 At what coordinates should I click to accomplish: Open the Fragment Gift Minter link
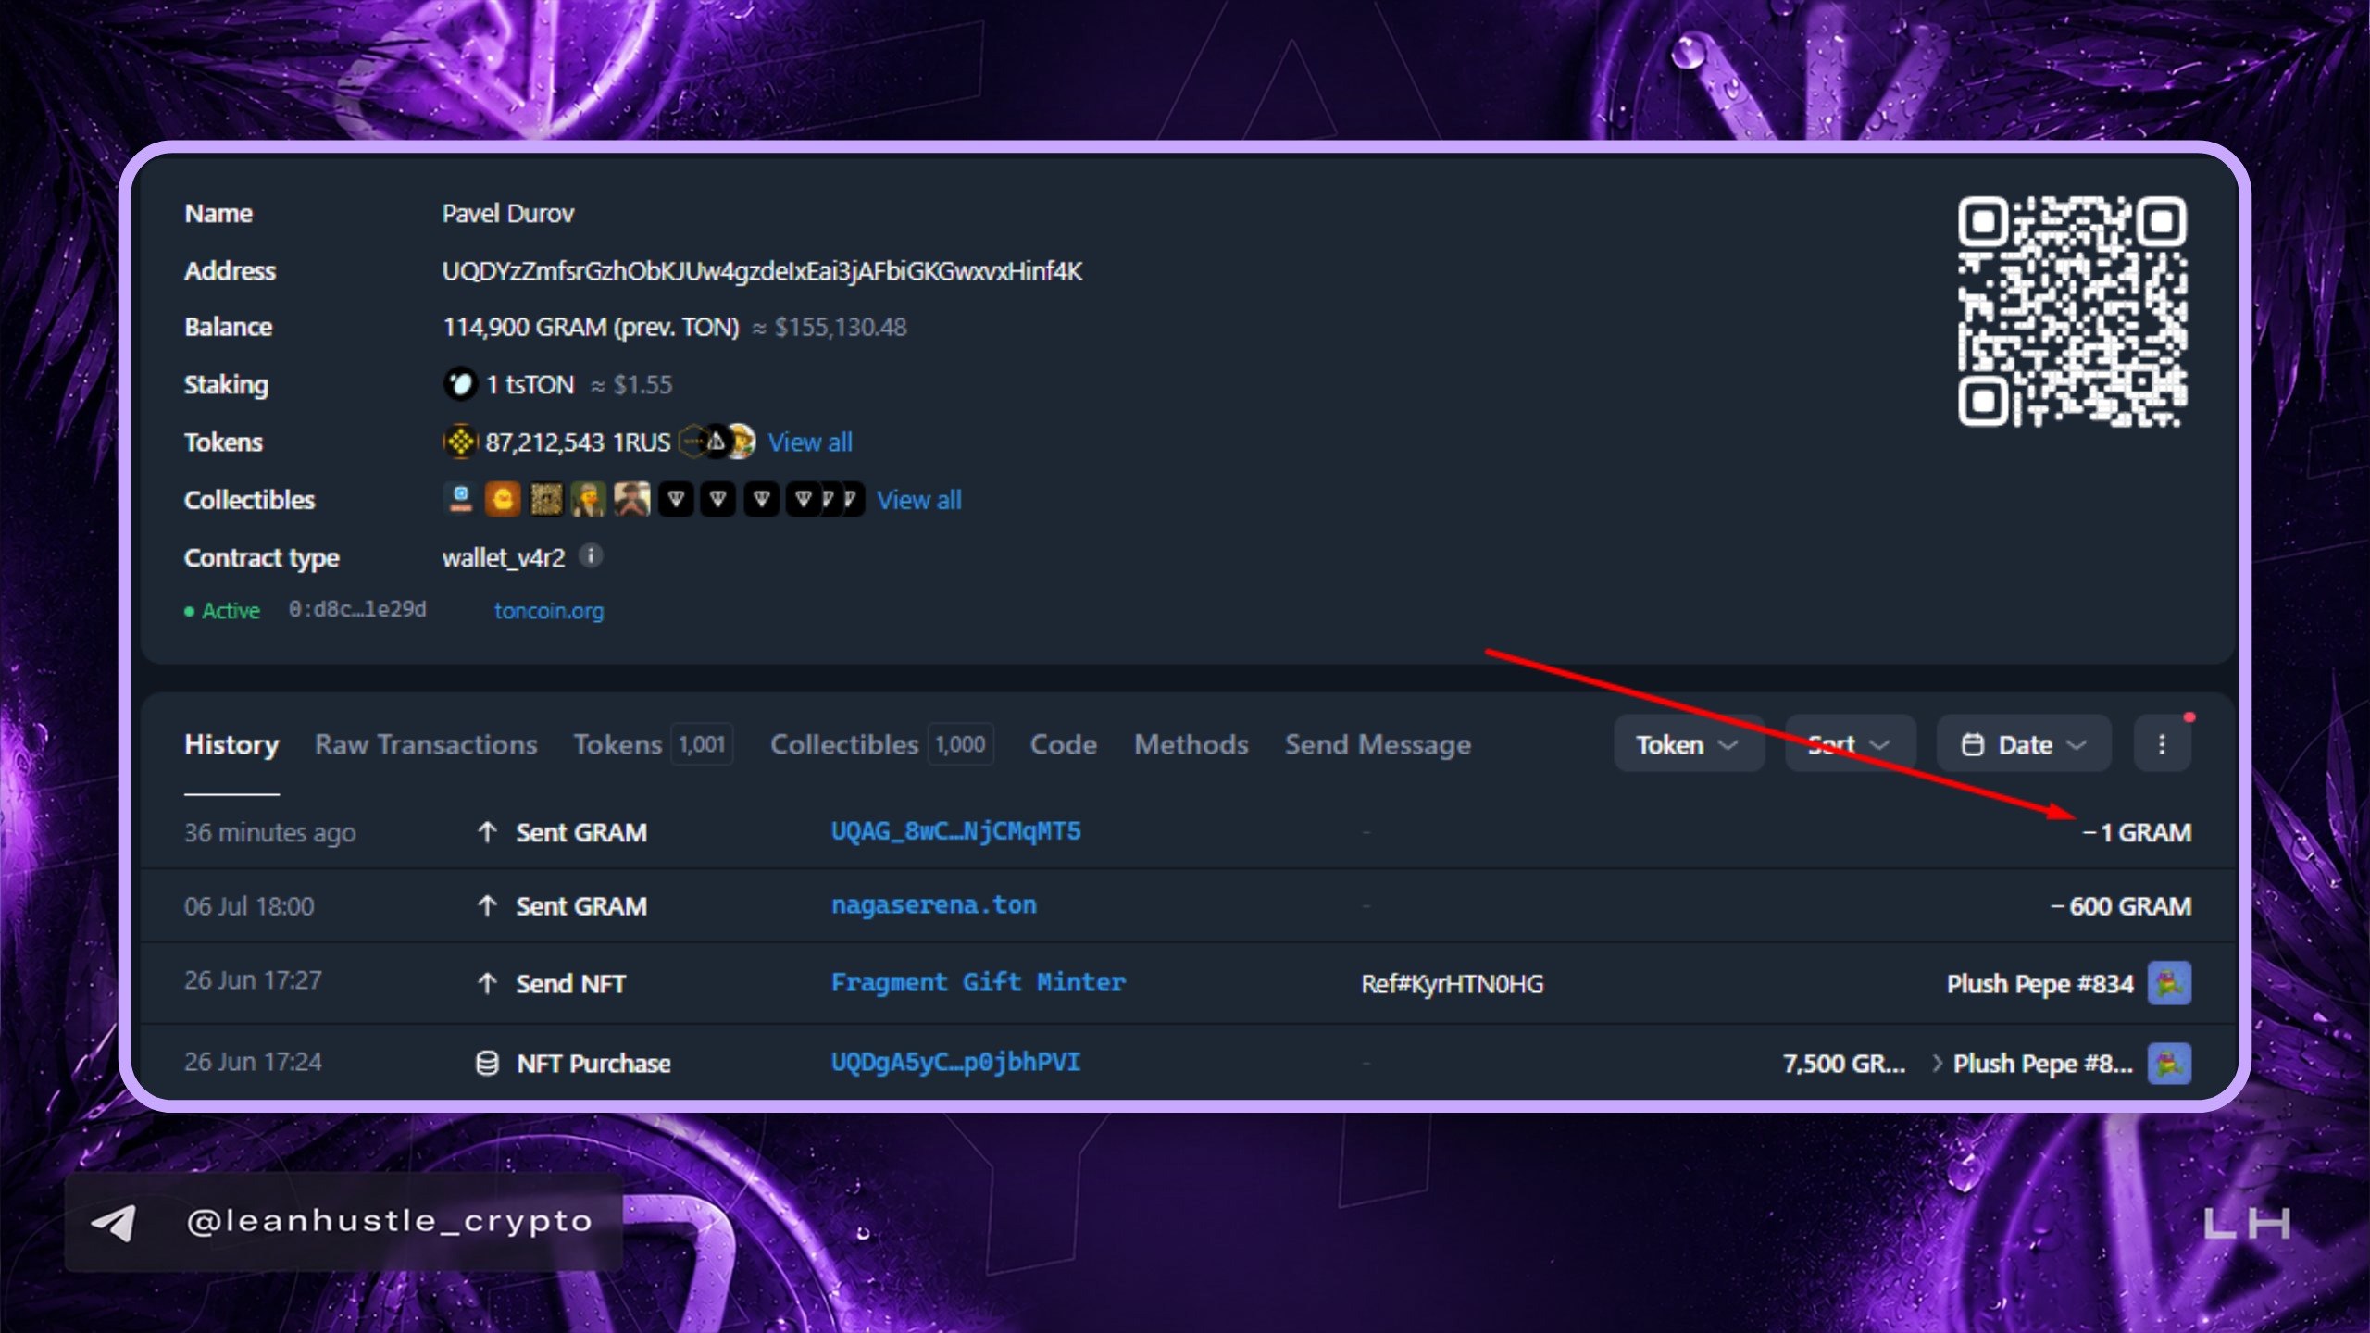coord(979,982)
